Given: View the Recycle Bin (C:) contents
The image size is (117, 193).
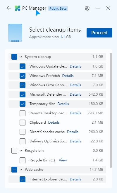Looking at the screenshot, I should point(63,160).
